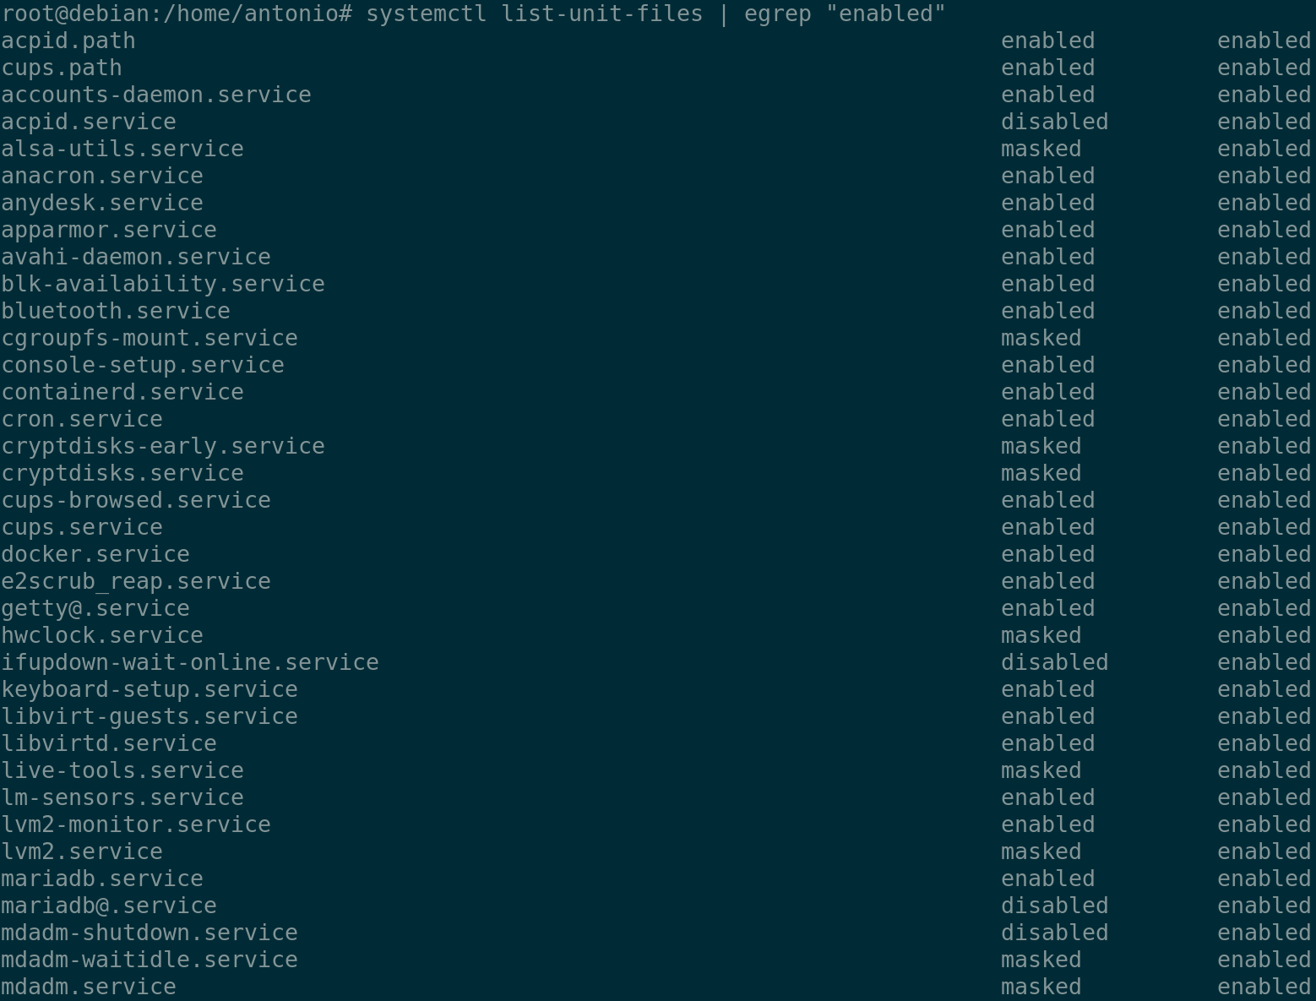Screen dimensions: 1316x1001
Task: Click the apparmor.service unit name
Action: 109,230
